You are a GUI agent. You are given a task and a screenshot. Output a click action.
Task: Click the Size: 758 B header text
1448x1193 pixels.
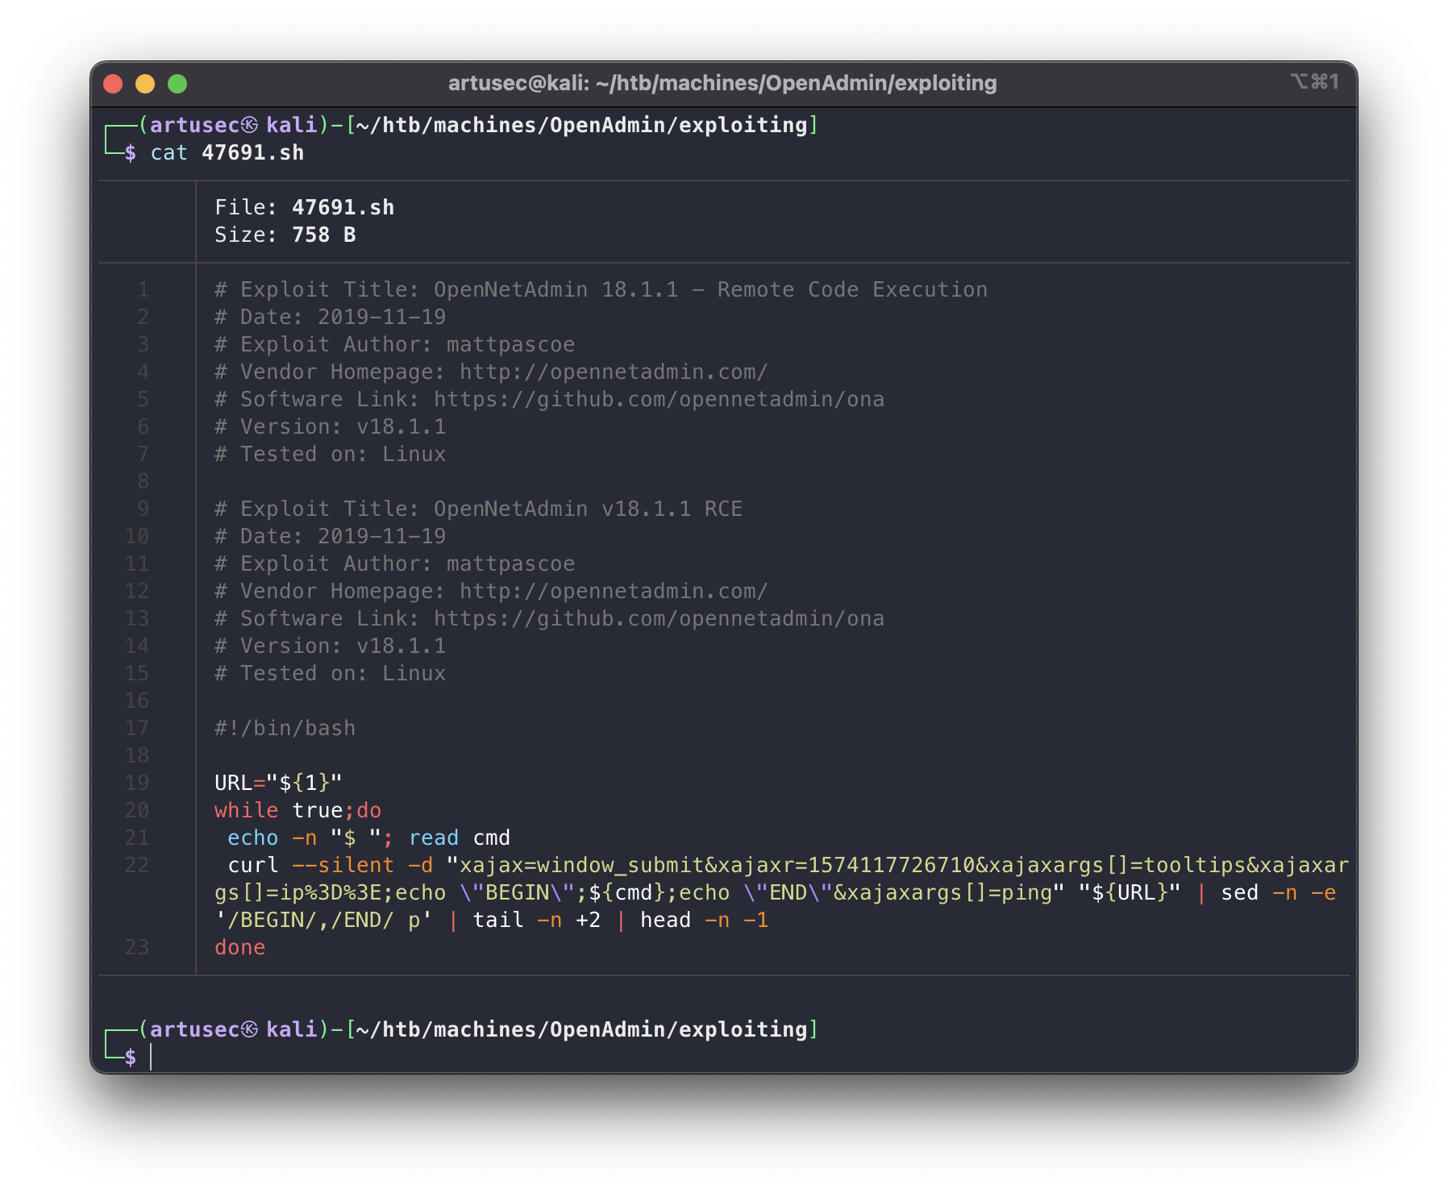[x=285, y=235]
